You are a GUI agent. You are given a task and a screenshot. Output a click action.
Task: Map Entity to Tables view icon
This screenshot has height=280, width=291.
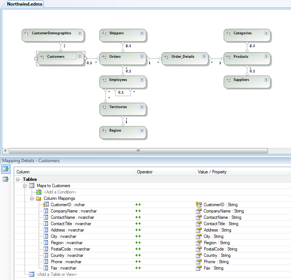[6, 169]
